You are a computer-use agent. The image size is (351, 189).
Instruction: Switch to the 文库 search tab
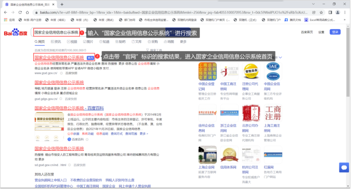[x=136, y=42]
